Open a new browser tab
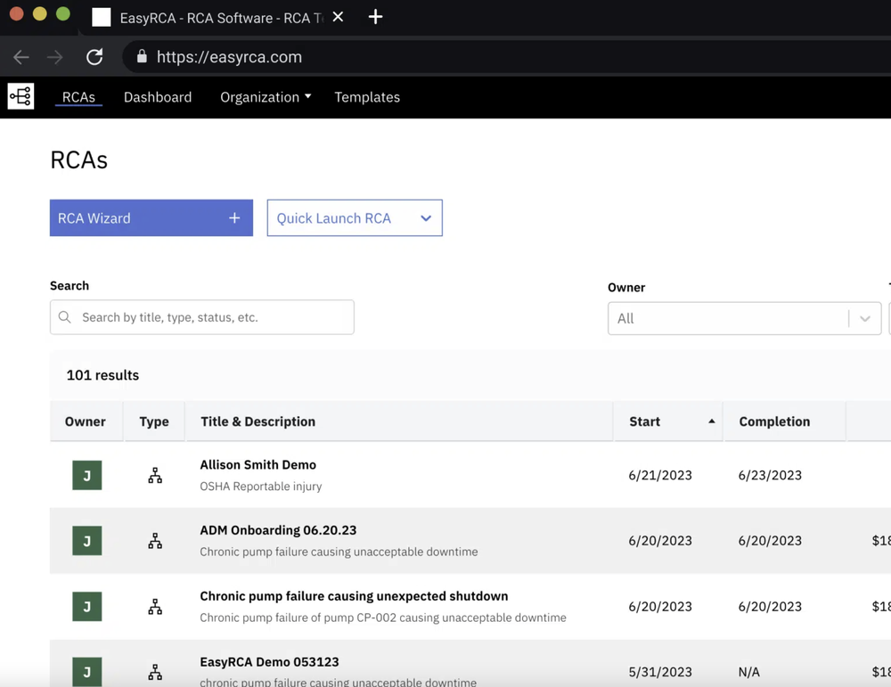This screenshot has height=687, width=891. [375, 17]
